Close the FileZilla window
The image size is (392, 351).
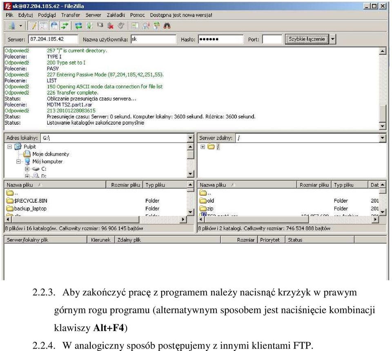pyautogui.click(x=383, y=6)
